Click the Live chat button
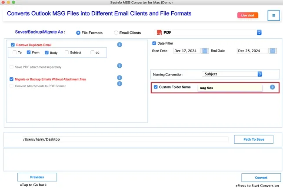This screenshot has height=191, width=283. [248, 15]
